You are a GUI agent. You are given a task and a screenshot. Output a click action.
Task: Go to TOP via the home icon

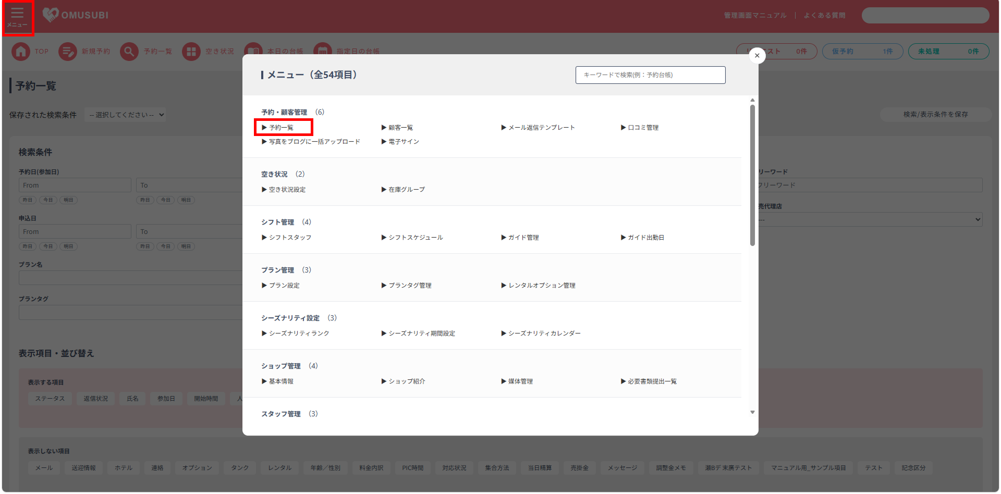click(x=21, y=52)
